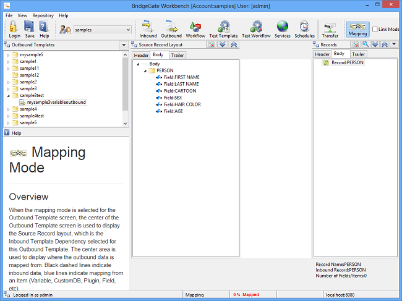Image resolution: width=402 pixels, height=301 pixels.
Task: Click Source Record Layout collapse-all arrows
Action: point(234,45)
